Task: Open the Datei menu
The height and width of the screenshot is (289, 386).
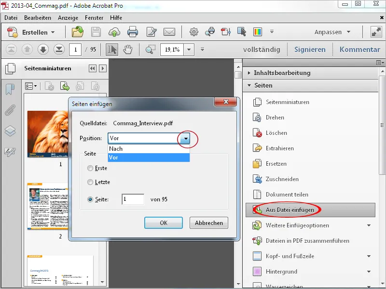Action: 11,18
